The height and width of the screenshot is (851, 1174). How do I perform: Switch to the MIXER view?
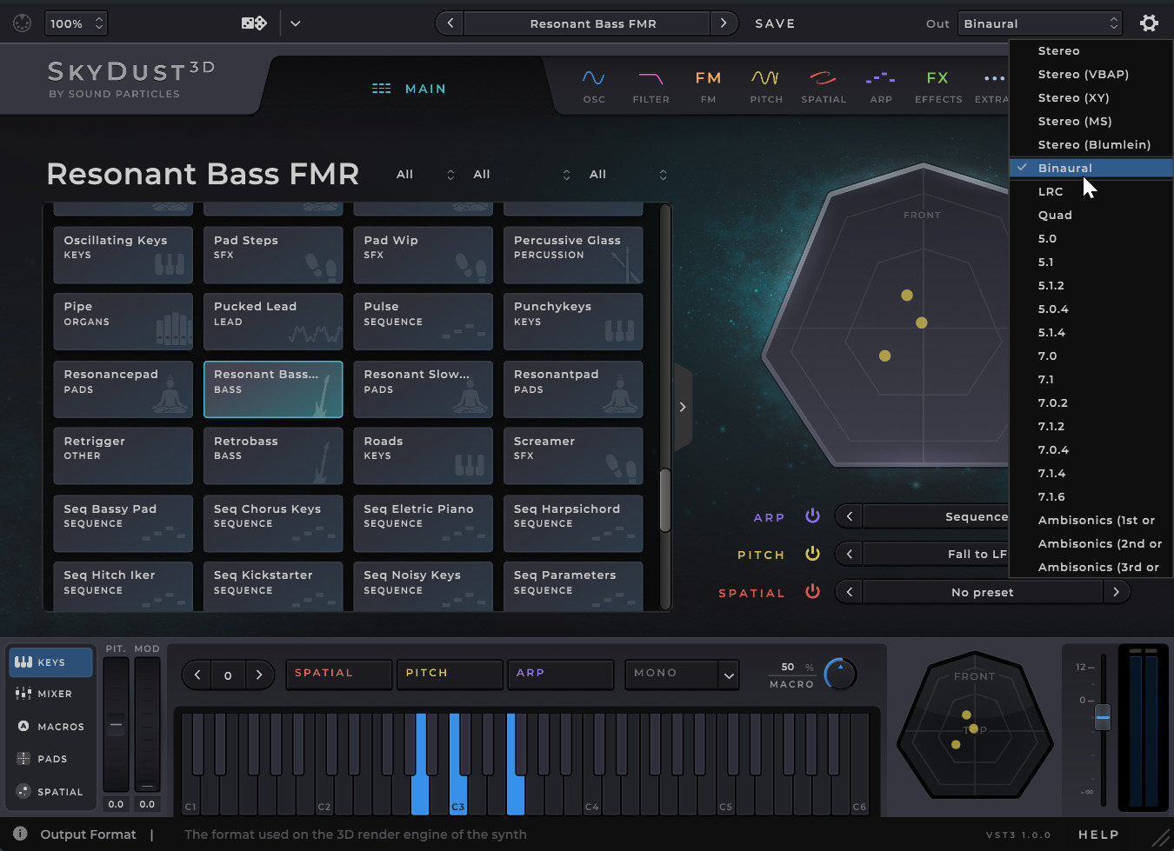(50, 694)
